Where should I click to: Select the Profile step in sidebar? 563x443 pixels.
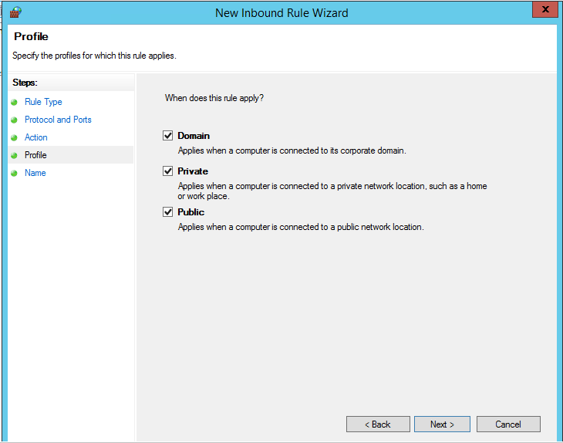[x=35, y=155]
